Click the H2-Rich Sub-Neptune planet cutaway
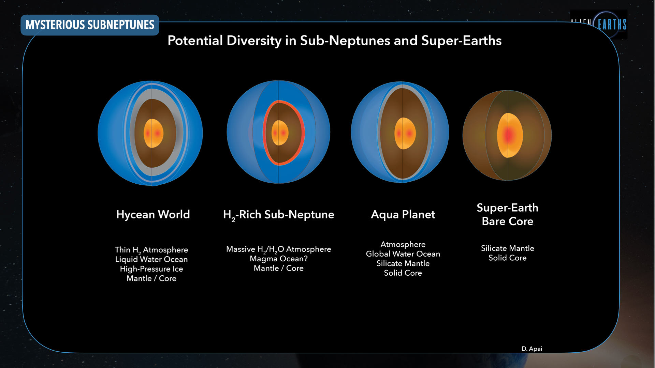 [x=278, y=132]
